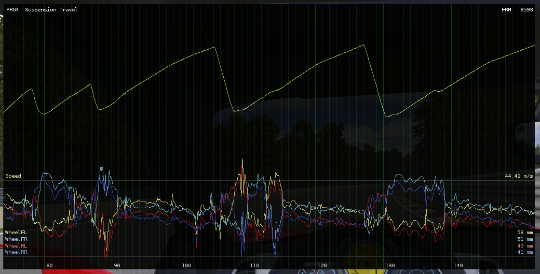Select the Speed channel label

(14, 176)
